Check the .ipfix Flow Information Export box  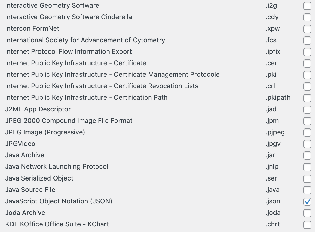[307, 52]
